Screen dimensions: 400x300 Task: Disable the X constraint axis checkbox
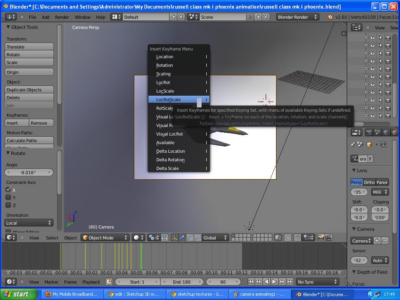[8, 190]
